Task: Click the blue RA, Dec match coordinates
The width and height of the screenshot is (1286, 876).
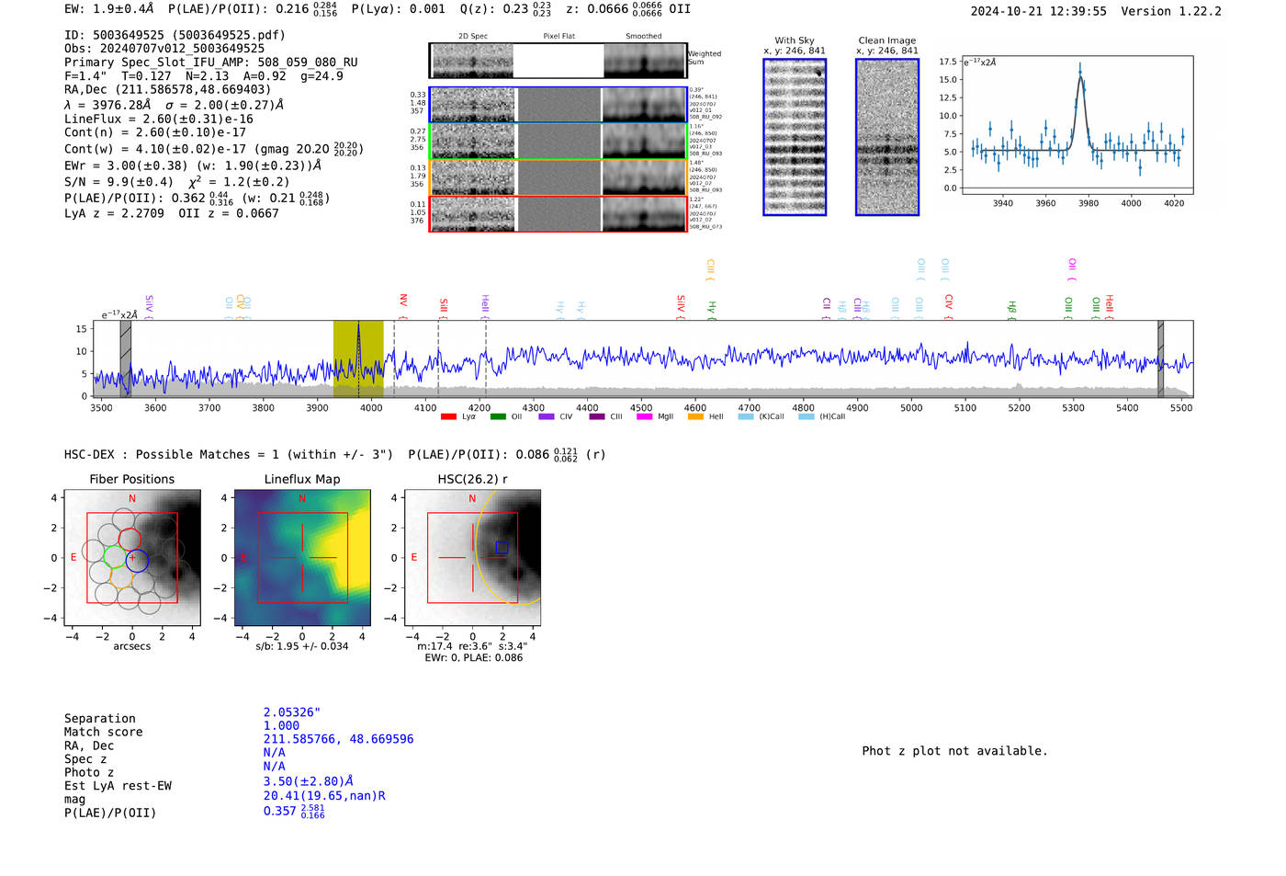Action: tap(338, 739)
